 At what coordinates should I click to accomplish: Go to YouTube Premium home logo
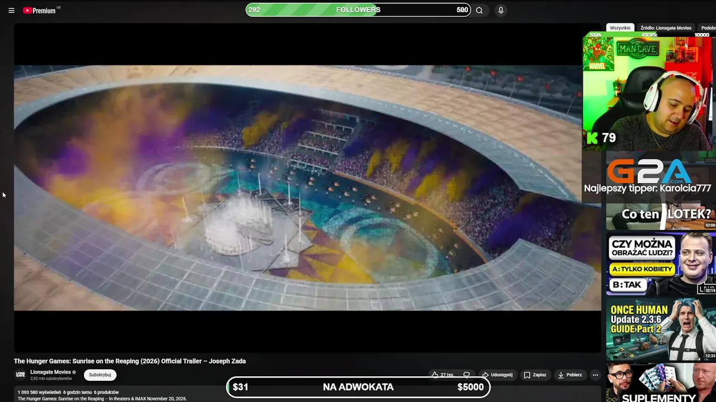coord(39,11)
